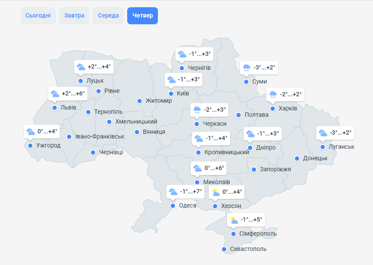Switch to the Середа tab
373x265 pixels.
(x=108, y=16)
